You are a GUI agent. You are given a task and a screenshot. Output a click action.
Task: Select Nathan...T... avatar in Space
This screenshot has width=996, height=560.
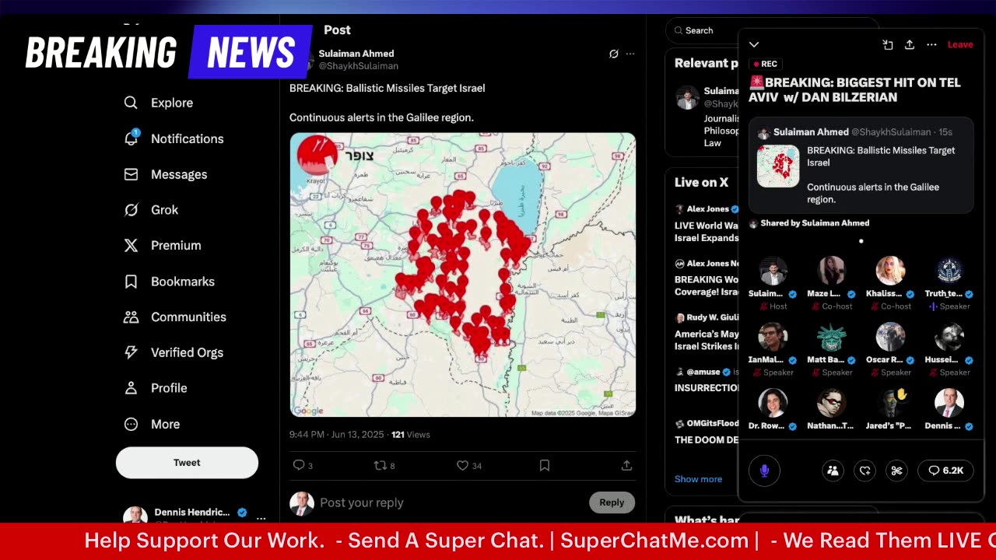(832, 403)
